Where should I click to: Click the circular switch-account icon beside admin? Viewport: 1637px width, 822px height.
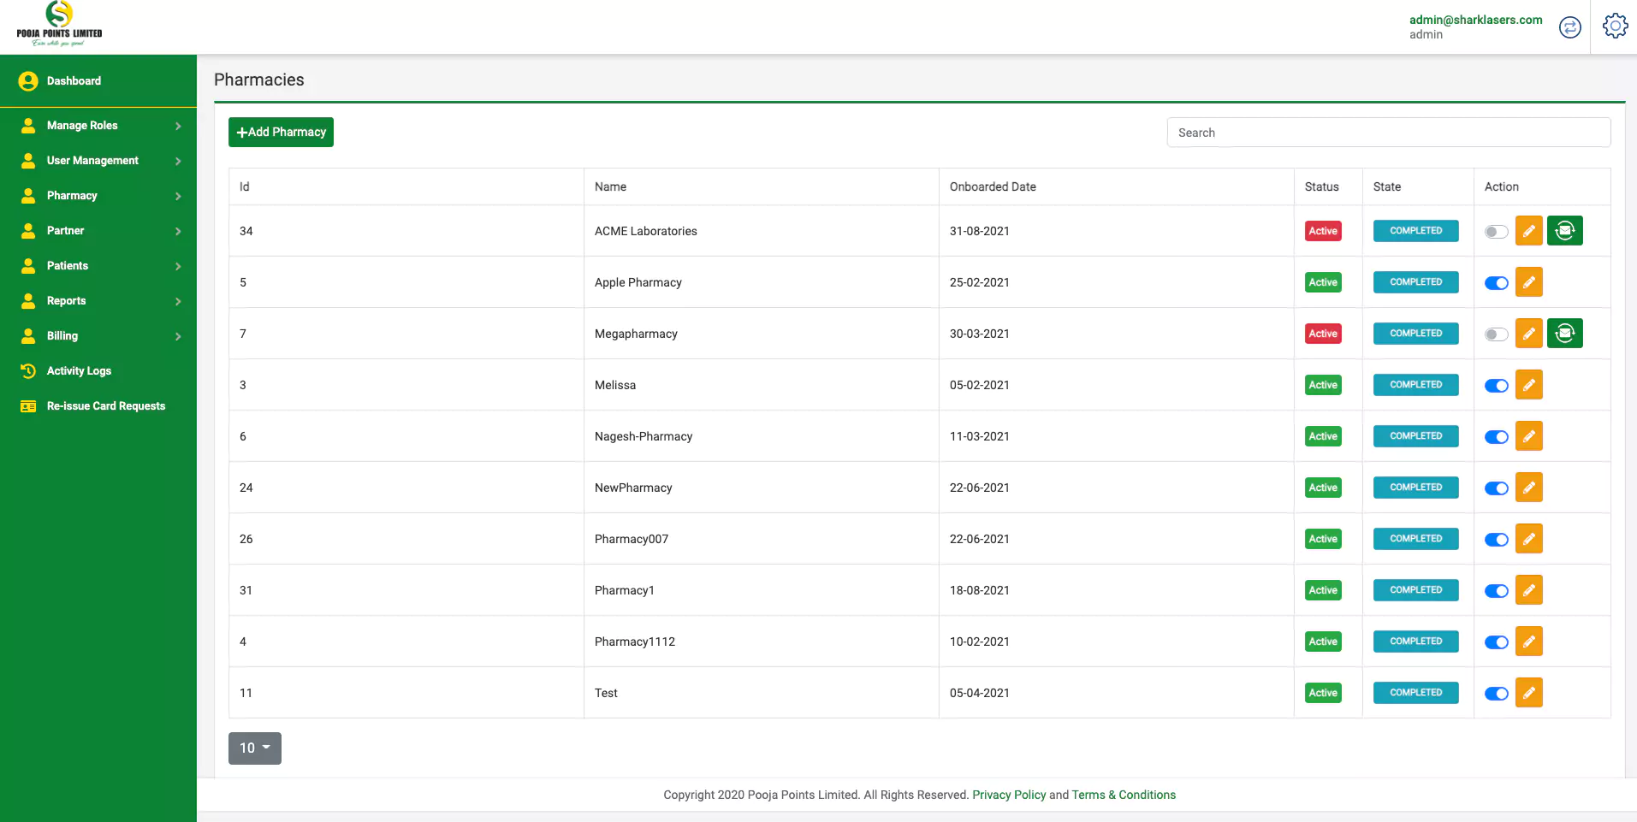[x=1569, y=27]
